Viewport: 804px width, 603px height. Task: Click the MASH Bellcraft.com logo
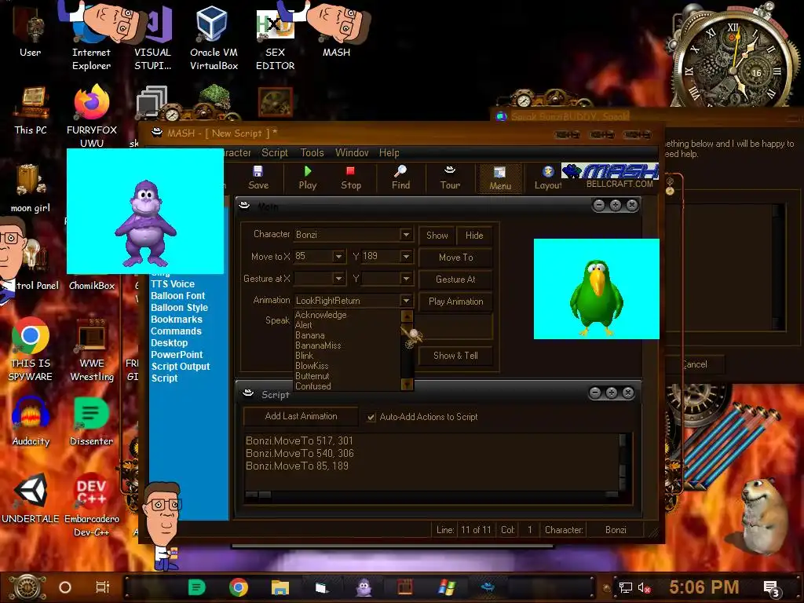tap(610, 176)
